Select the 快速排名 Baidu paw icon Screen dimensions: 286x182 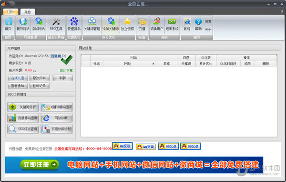pos(74,24)
